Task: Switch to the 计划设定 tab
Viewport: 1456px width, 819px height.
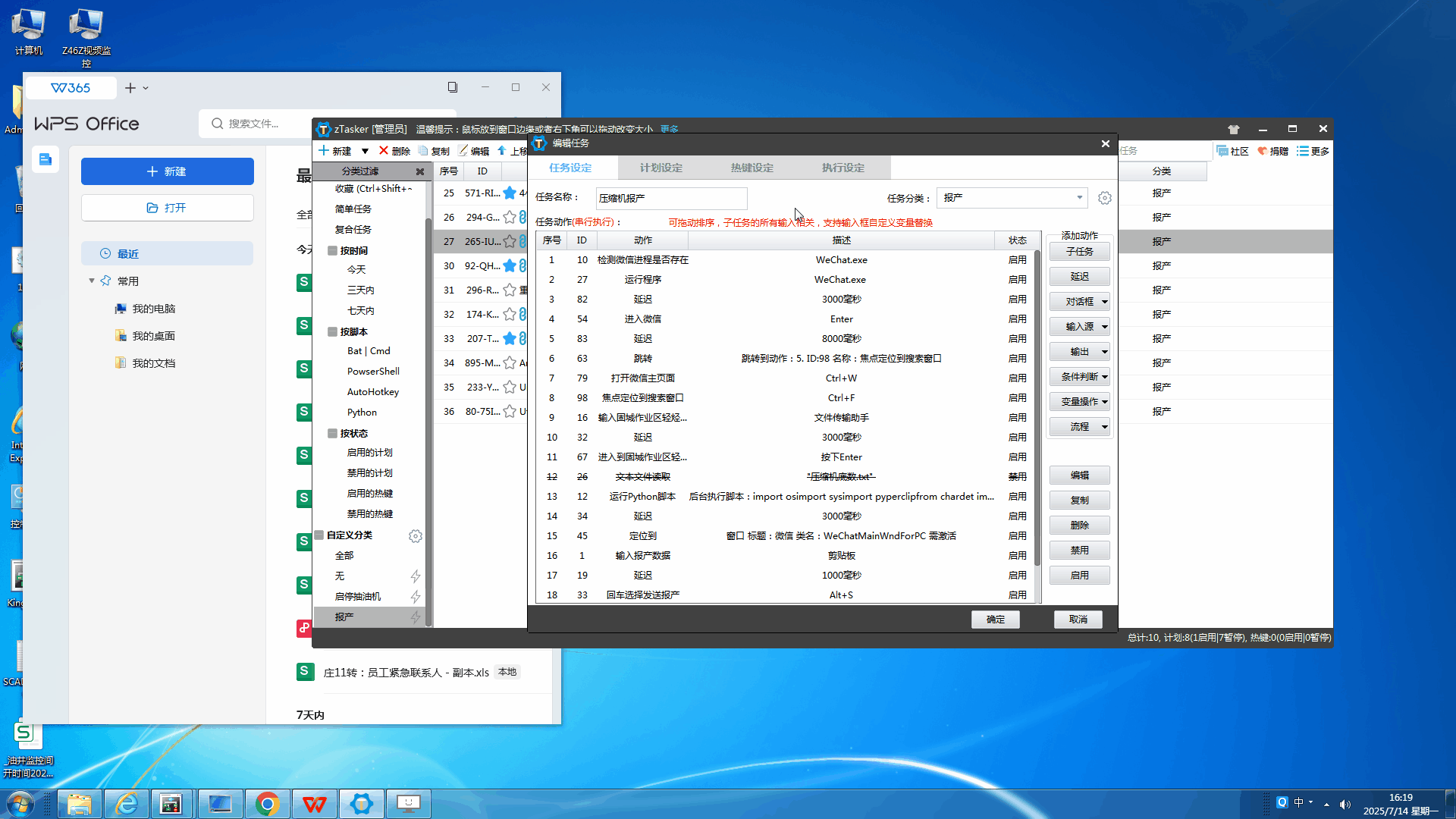Action: pos(661,168)
